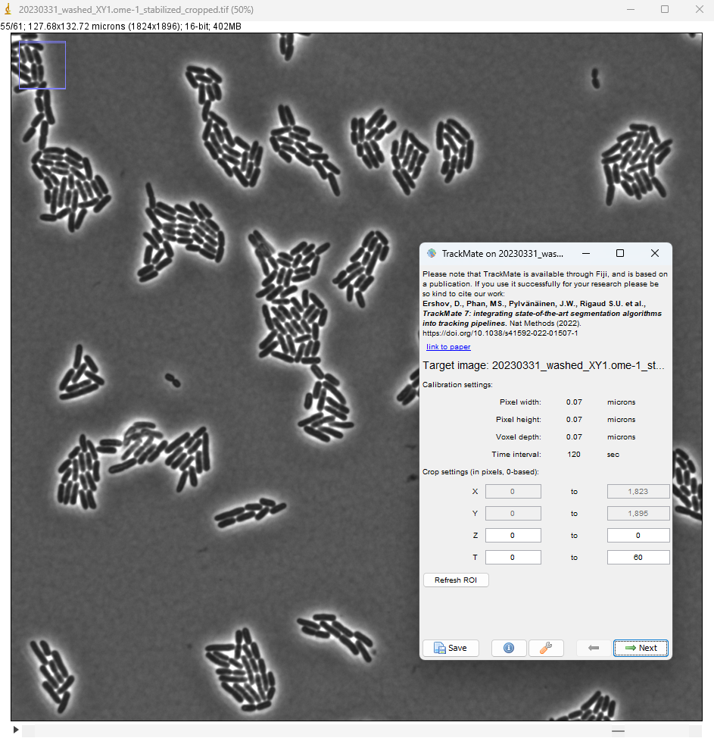Viewport: 714px width, 738px height.
Task: Open TrackMate info via blue info icon
Action: 508,648
